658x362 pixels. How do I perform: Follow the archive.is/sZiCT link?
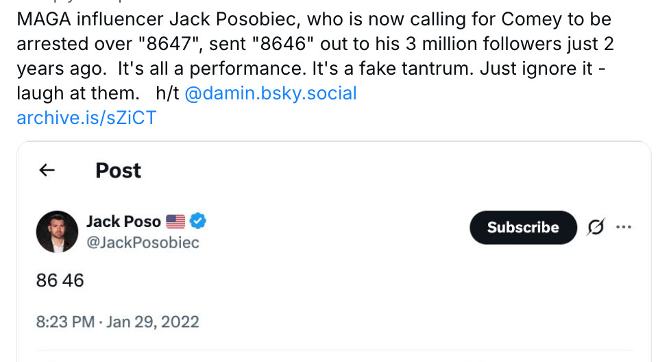tap(86, 118)
